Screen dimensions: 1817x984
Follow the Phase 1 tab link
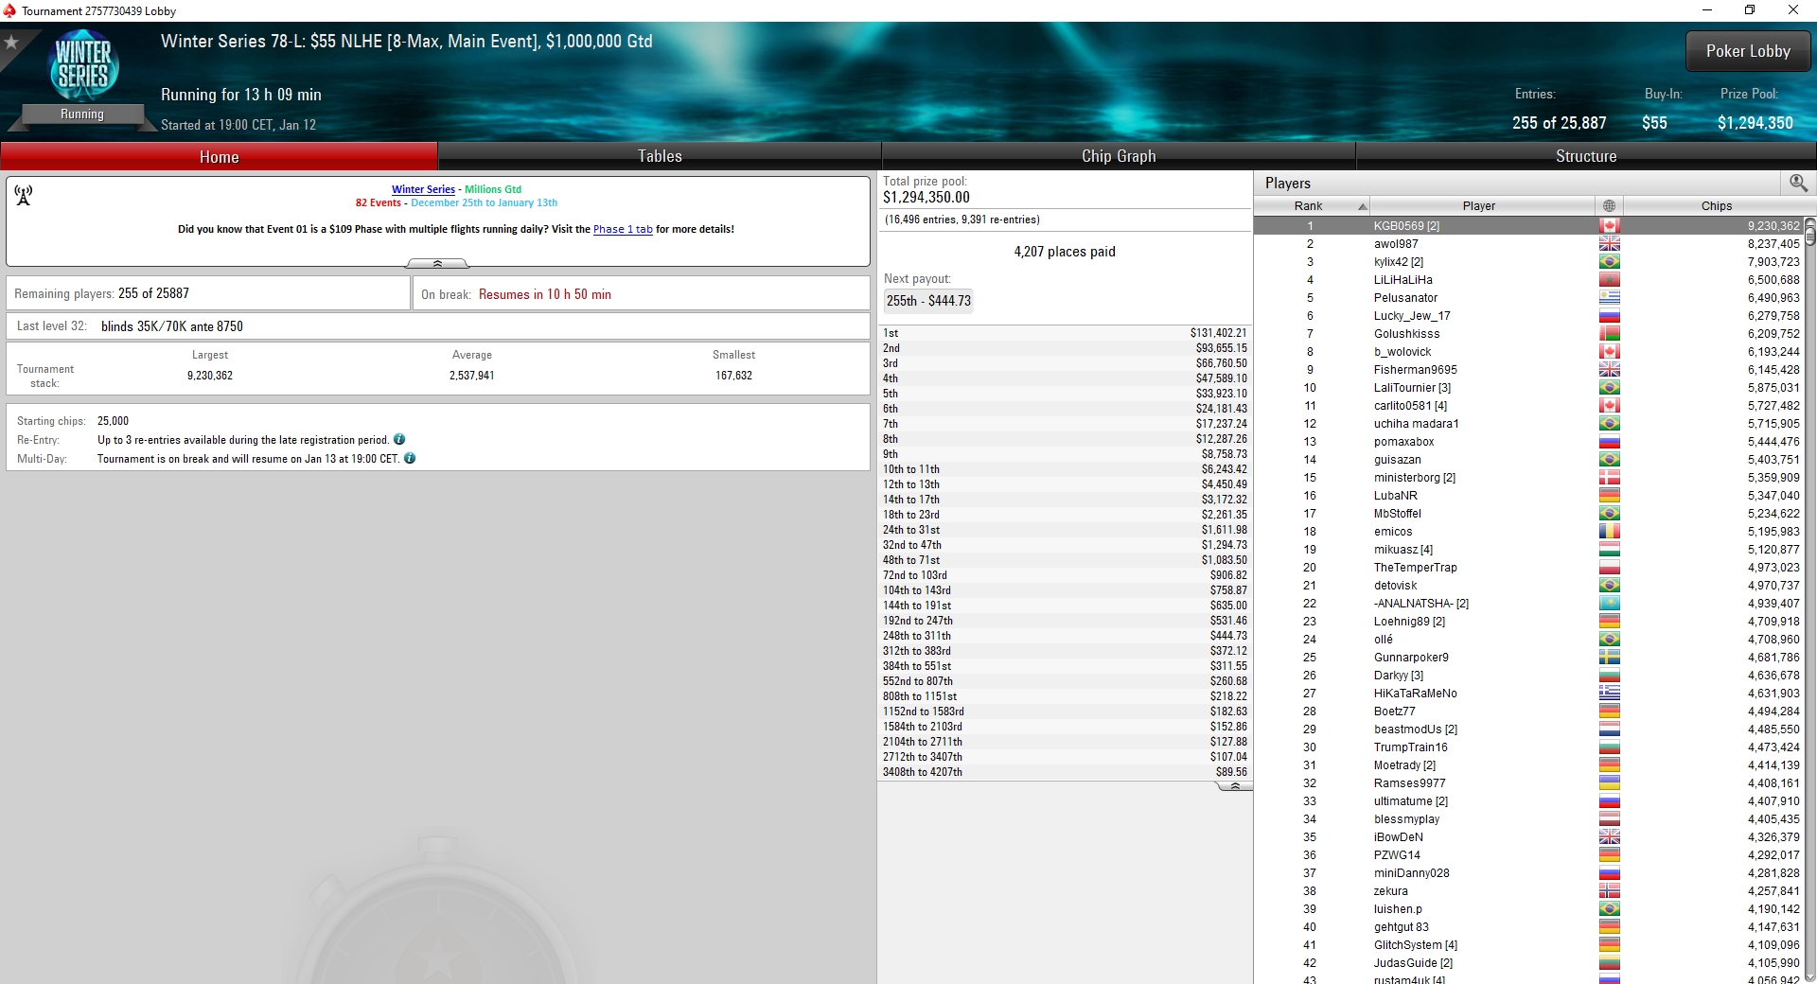point(623,229)
